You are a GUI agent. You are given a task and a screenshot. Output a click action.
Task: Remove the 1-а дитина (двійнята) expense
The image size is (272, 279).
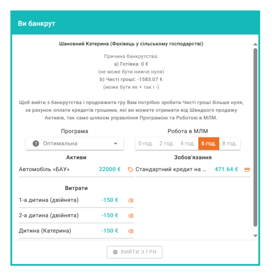point(130,200)
